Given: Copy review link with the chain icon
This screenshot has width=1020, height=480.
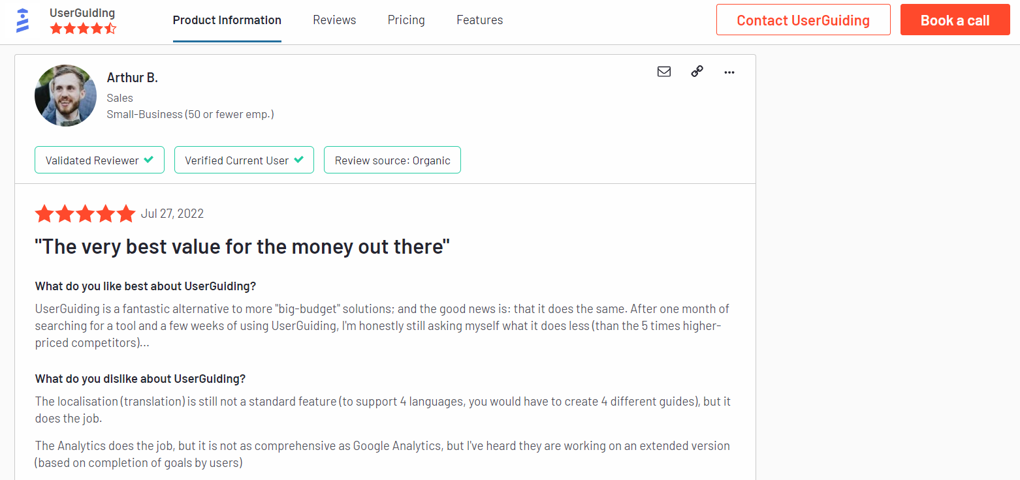Looking at the screenshot, I should [697, 72].
